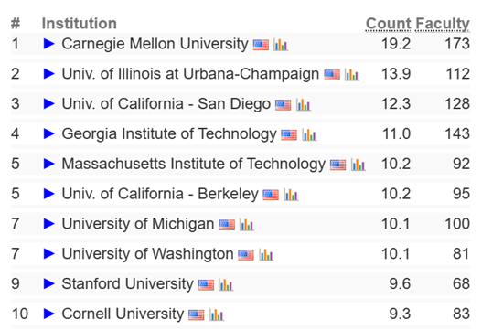Viewport: 503px width, 330px height.
Task: Expand the Carnegie Mellon University faculty list
Action: tap(48, 44)
